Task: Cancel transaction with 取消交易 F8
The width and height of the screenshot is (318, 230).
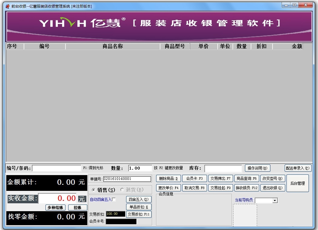Action: click(194, 188)
